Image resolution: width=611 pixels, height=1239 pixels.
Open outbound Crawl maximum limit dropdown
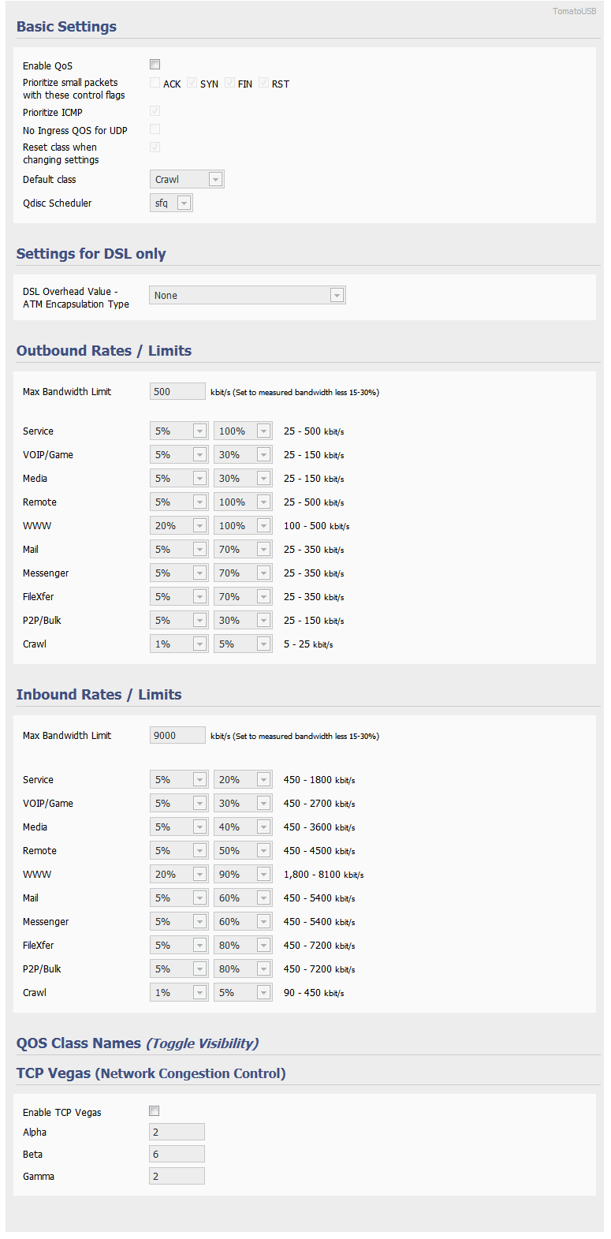[x=243, y=644]
